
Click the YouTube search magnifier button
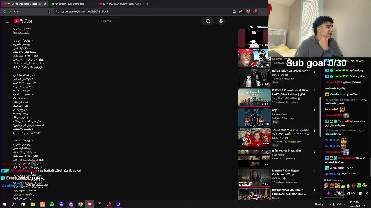208,21
